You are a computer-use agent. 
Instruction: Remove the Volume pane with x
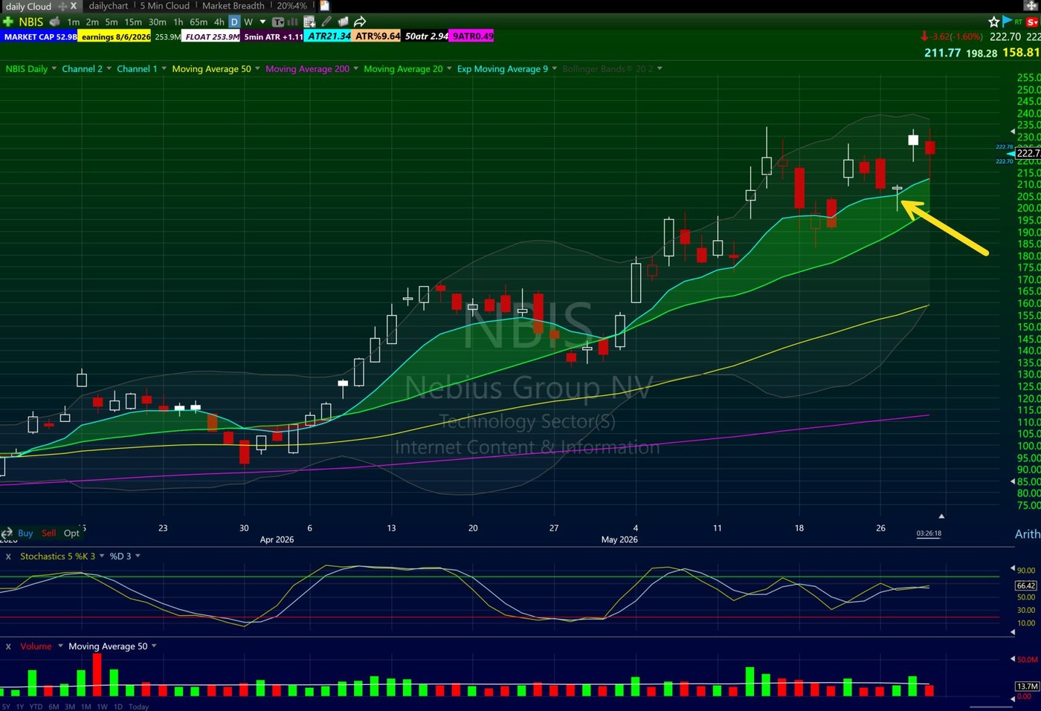click(x=8, y=646)
